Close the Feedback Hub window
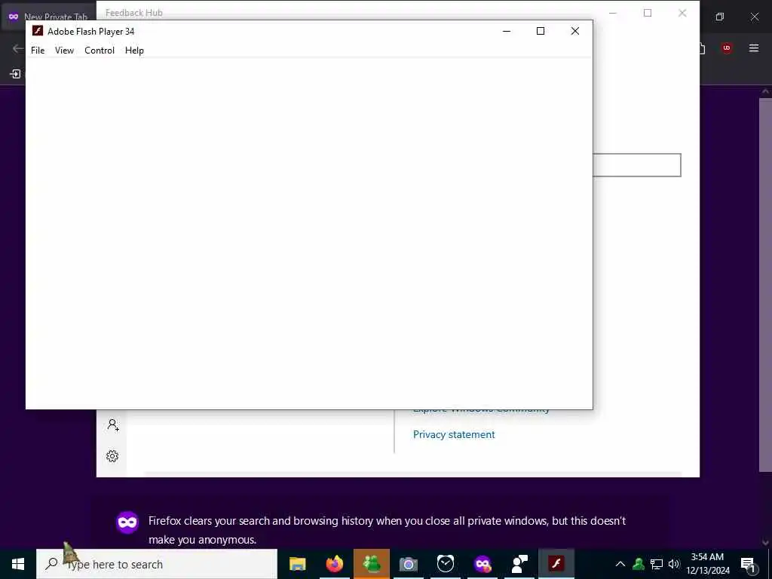This screenshot has height=579, width=772. click(682, 13)
